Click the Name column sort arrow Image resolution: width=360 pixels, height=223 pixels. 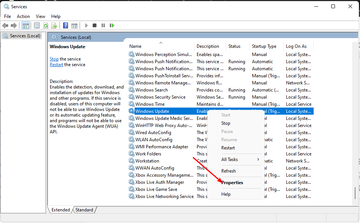click(161, 43)
